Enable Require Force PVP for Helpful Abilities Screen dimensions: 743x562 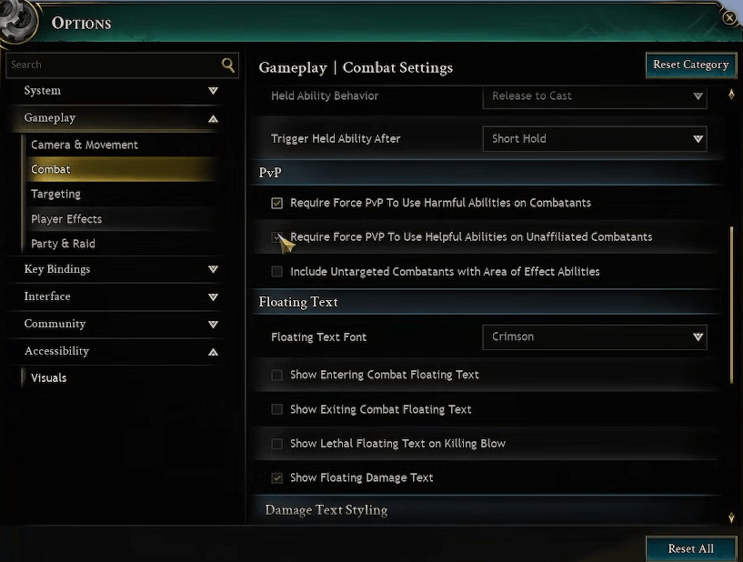pyautogui.click(x=276, y=237)
